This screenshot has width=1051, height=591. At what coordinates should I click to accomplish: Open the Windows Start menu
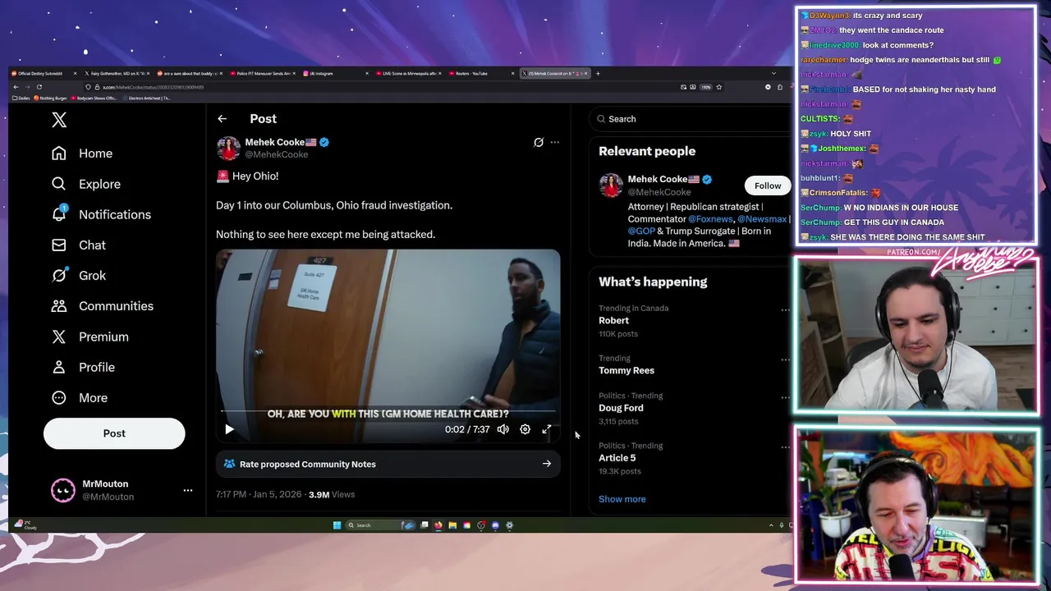tap(337, 525)
